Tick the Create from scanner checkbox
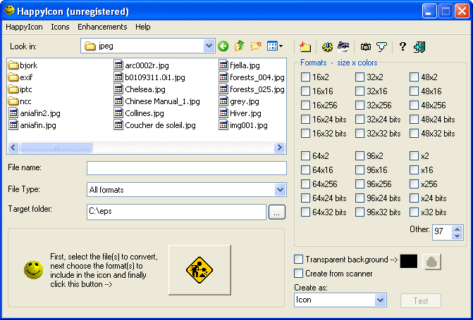 [x=299, y=274]
